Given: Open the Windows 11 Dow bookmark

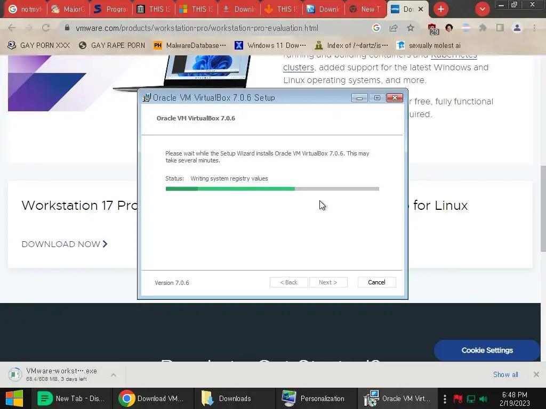Looking at the screenshot, I should click(270, 45).
